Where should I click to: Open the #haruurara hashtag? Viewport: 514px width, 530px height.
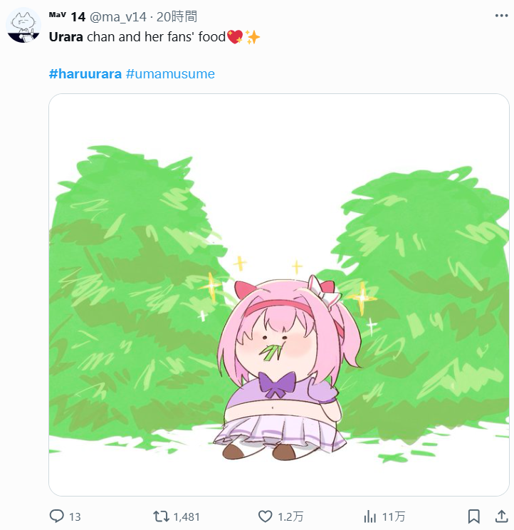tap(85, 73)
